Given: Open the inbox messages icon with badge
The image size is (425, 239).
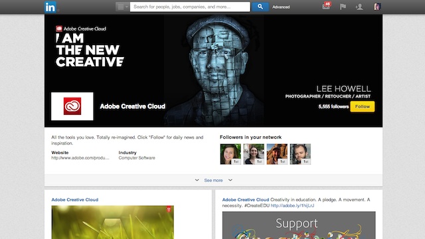Looking at the screenshot, I should 327,6.
